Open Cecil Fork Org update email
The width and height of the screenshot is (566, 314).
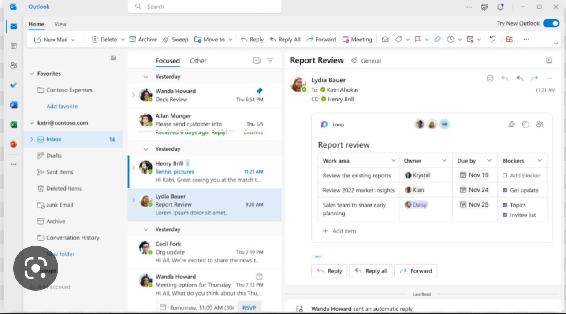[x=205, y=252]
